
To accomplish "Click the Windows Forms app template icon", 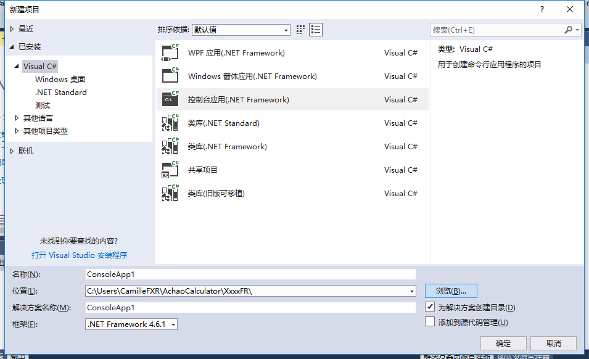I will click(170, 76).
